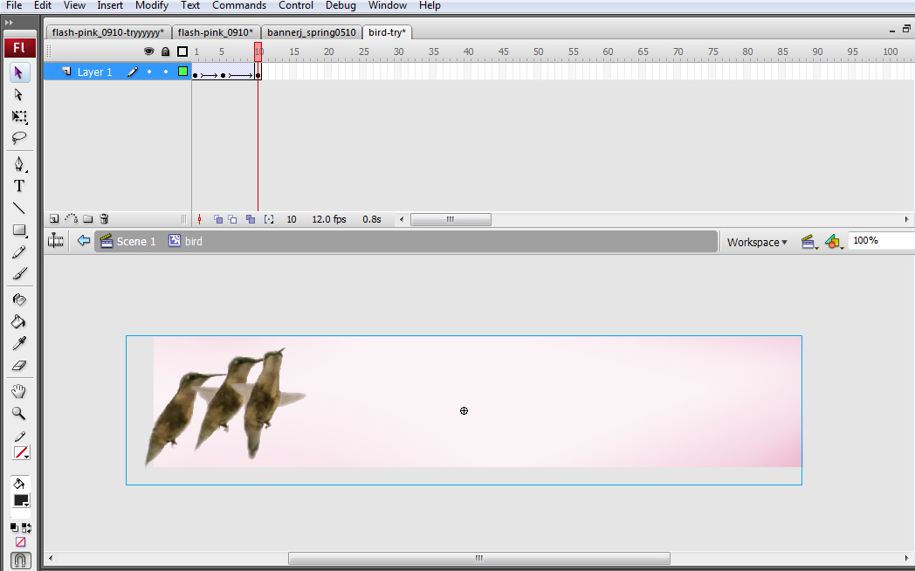
Task: Select the Paint Bucket tool
Action: click(18, 321)
